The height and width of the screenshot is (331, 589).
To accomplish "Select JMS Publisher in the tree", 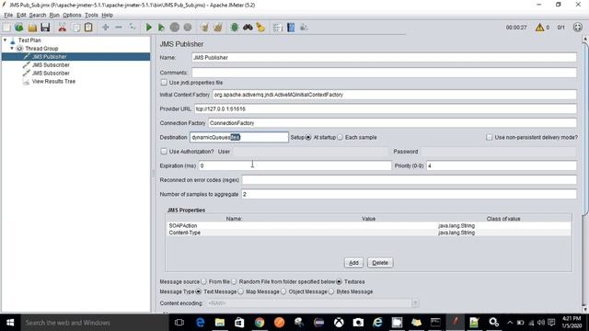I will point(49,57).
